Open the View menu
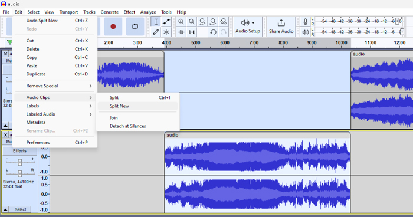The height and width of the screenshot is (217, 413). tap(49, 12)
